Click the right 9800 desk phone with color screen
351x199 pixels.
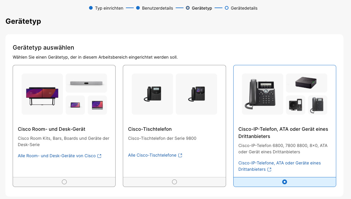pos(196,94)
